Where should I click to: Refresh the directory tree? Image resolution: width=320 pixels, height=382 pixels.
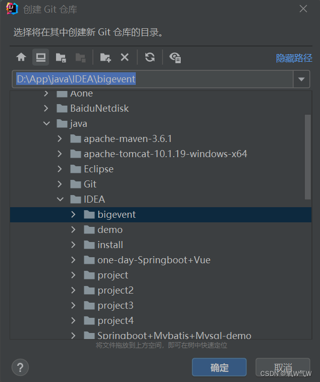tap(150, 58)
